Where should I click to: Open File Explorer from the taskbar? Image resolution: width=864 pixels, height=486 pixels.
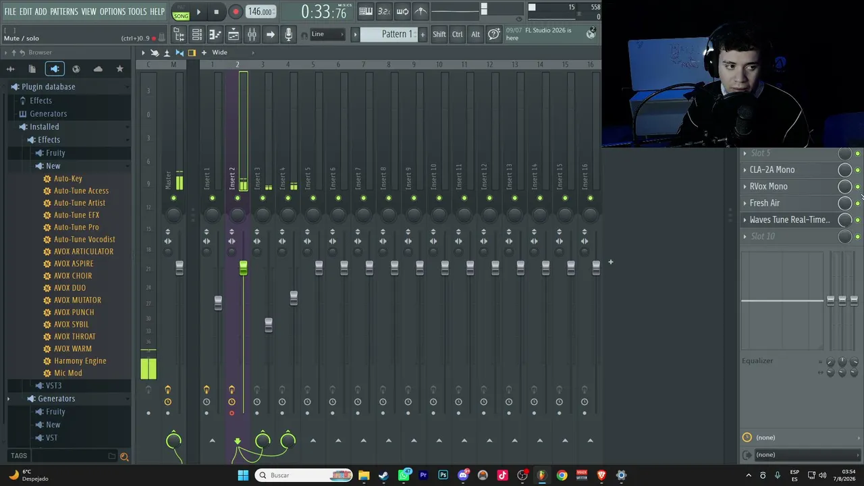pyautogui.click(x=364, y=475)
